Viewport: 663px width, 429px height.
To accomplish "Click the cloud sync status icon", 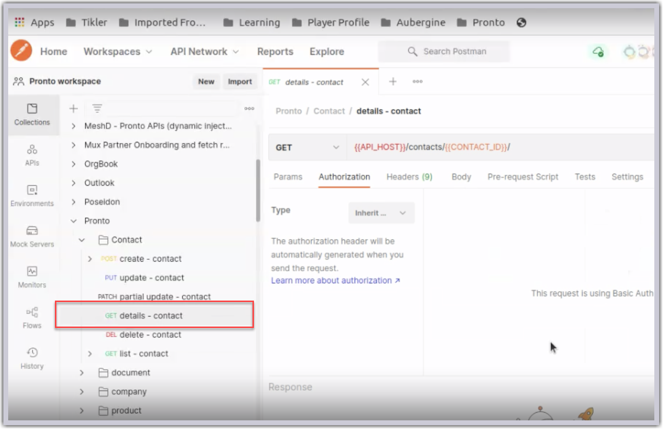I will [x=598, y=51].
